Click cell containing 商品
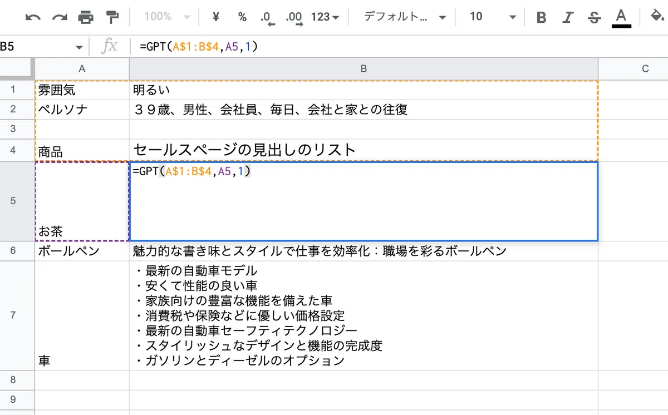 coord(82,150)
